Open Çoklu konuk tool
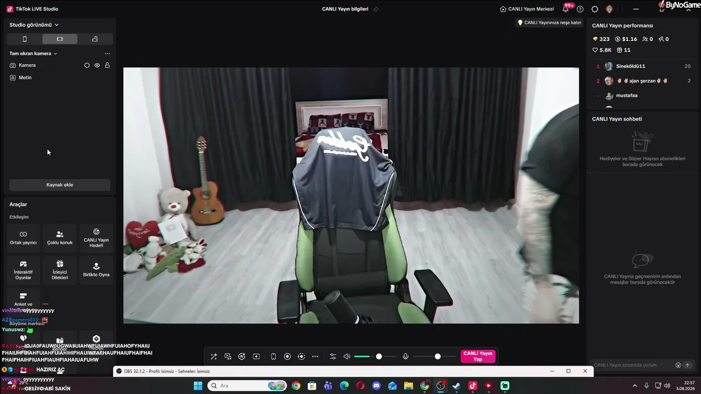The width and height of the screenshot is (701, 394). click(60, 238)
